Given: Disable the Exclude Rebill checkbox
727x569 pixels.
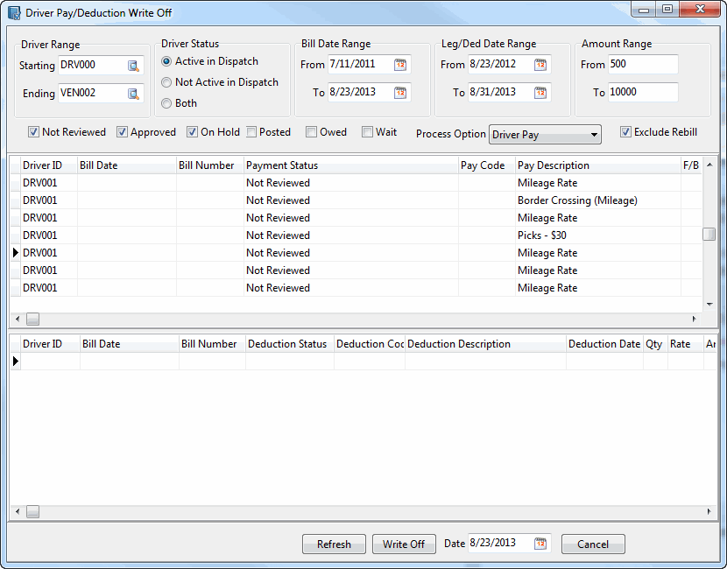Looking at the screenshot, I should click(x=625, y=132).
